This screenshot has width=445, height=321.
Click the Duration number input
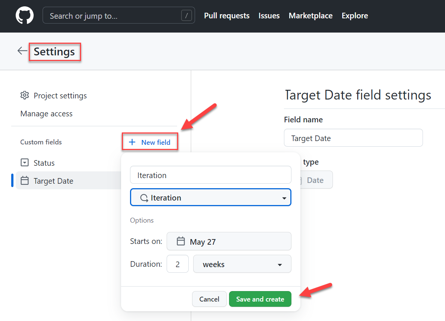click(x=177, y=264)
